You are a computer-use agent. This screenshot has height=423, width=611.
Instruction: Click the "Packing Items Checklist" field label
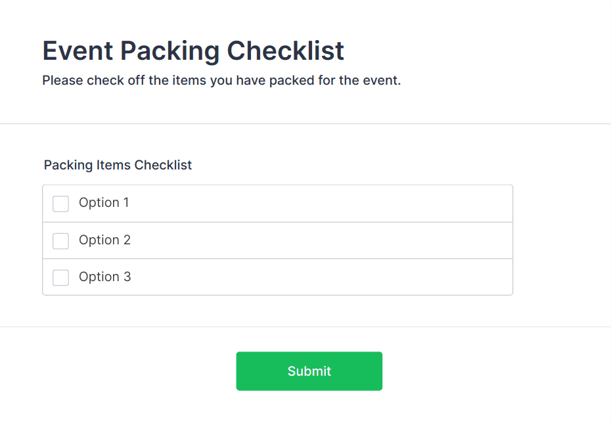click(x=118, y=165)
